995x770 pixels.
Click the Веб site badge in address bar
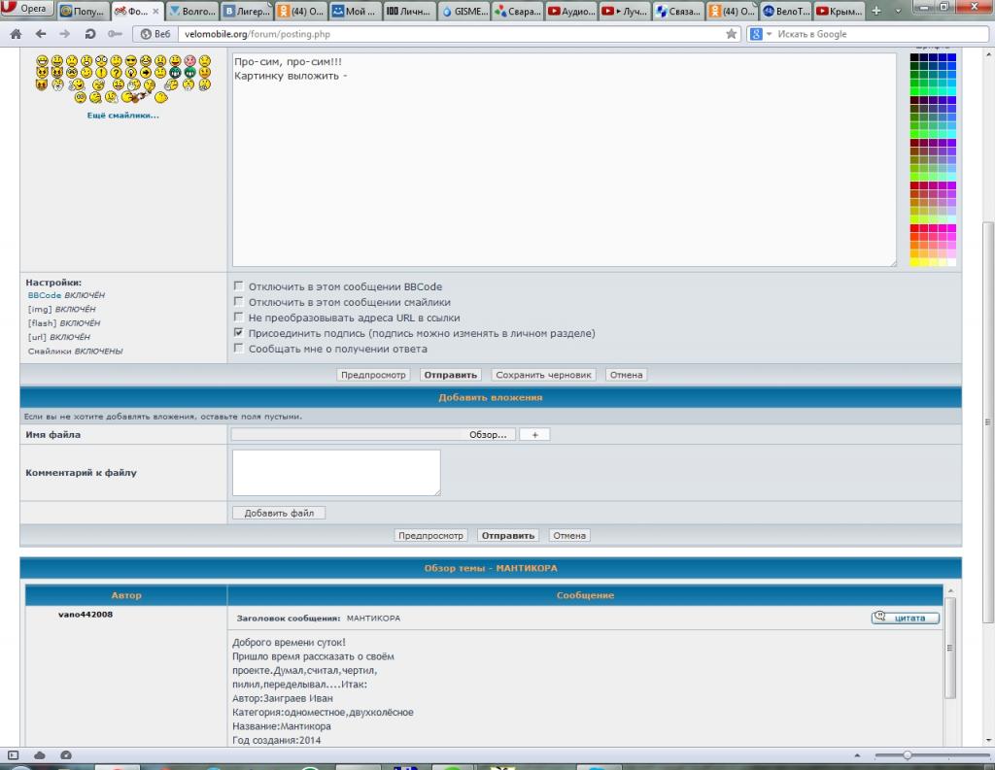pos(155,34)
